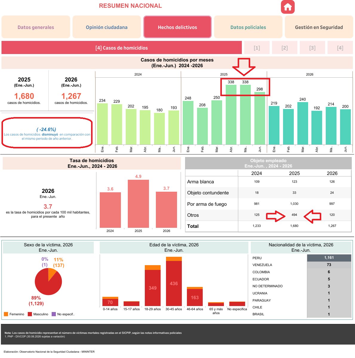Select the 2024 February bar labeled 229

(117, 125)
